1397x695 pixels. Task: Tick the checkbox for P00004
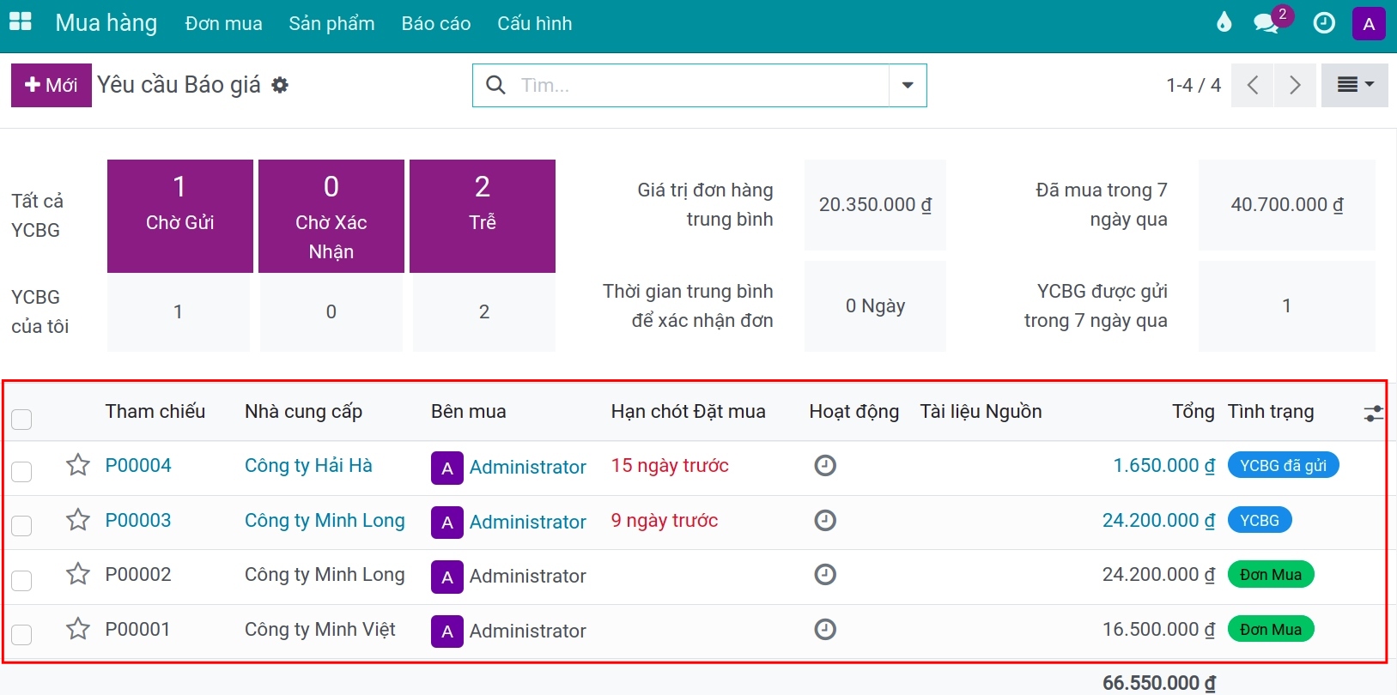point(21,471)
